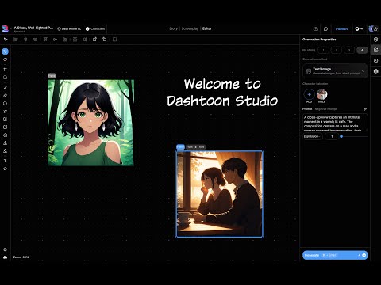Click the cloud save status icon

tap(316, 28)
